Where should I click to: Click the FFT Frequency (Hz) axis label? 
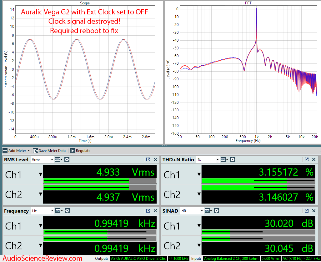pos(248,141)
